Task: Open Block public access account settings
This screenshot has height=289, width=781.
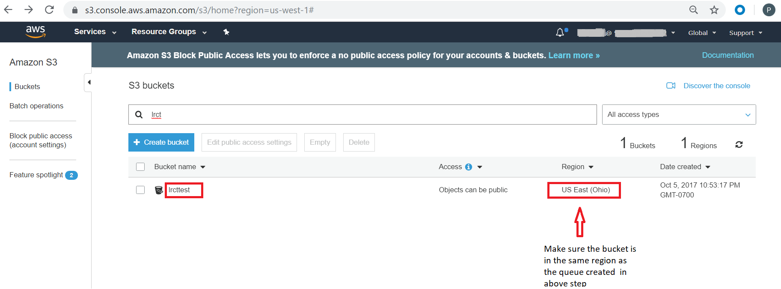Action: (41, 140)
